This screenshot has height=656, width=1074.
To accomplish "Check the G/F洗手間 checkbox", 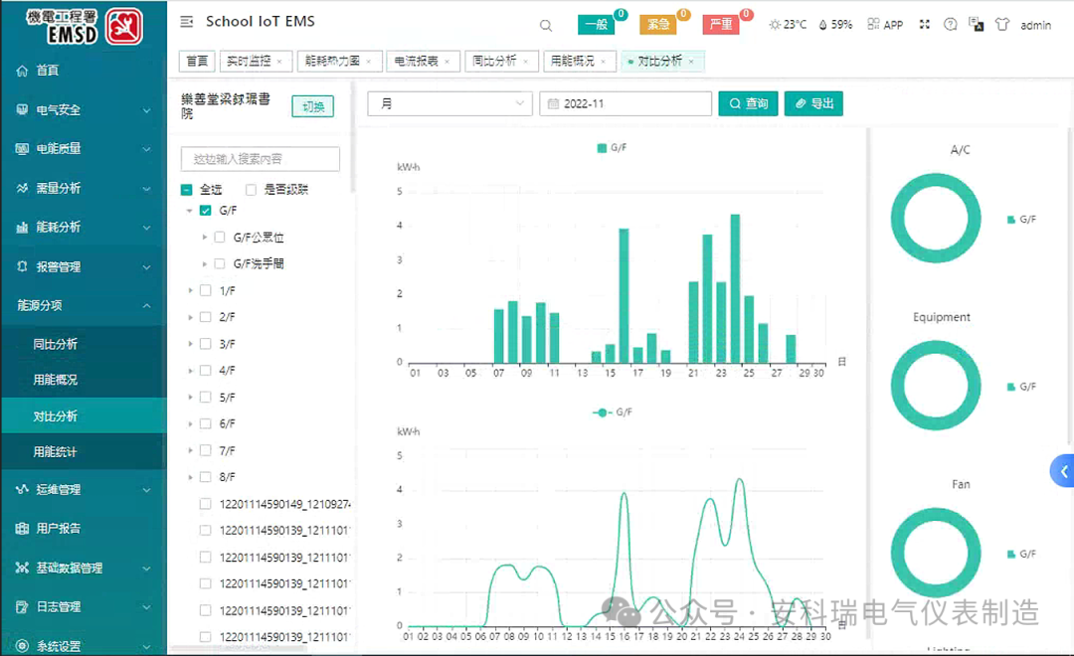I will pyautogui.click(x=220, y=263).
